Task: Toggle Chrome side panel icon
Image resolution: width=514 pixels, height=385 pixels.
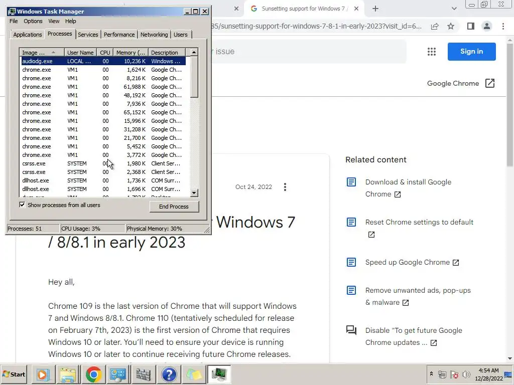Action: (471, 26)
